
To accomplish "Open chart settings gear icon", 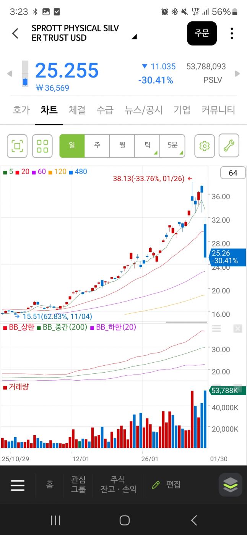I will click(x=205, y=146).
